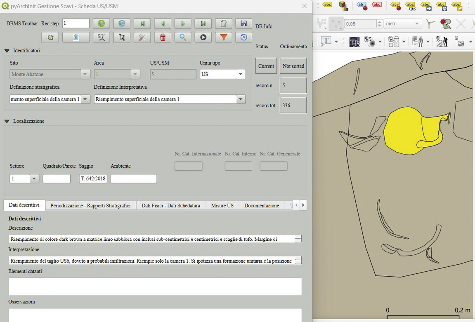Click the orange funnel filter icon
Image resolution: width=475 pixels, height=322 pixels.
coord(223,38)
